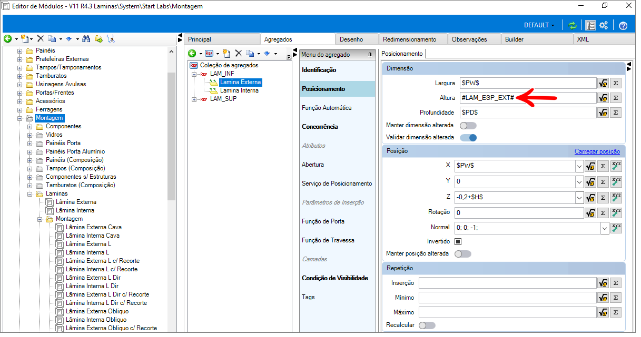Screen dimensions: 641x337
Task: Open formula editor icon for Altura
Action: coord(604,98)
